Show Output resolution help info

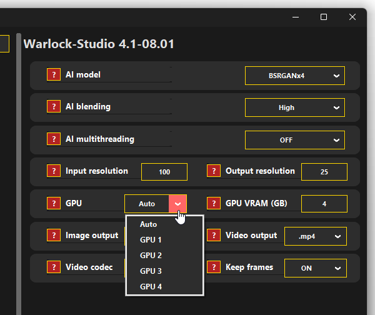point(214,171)
